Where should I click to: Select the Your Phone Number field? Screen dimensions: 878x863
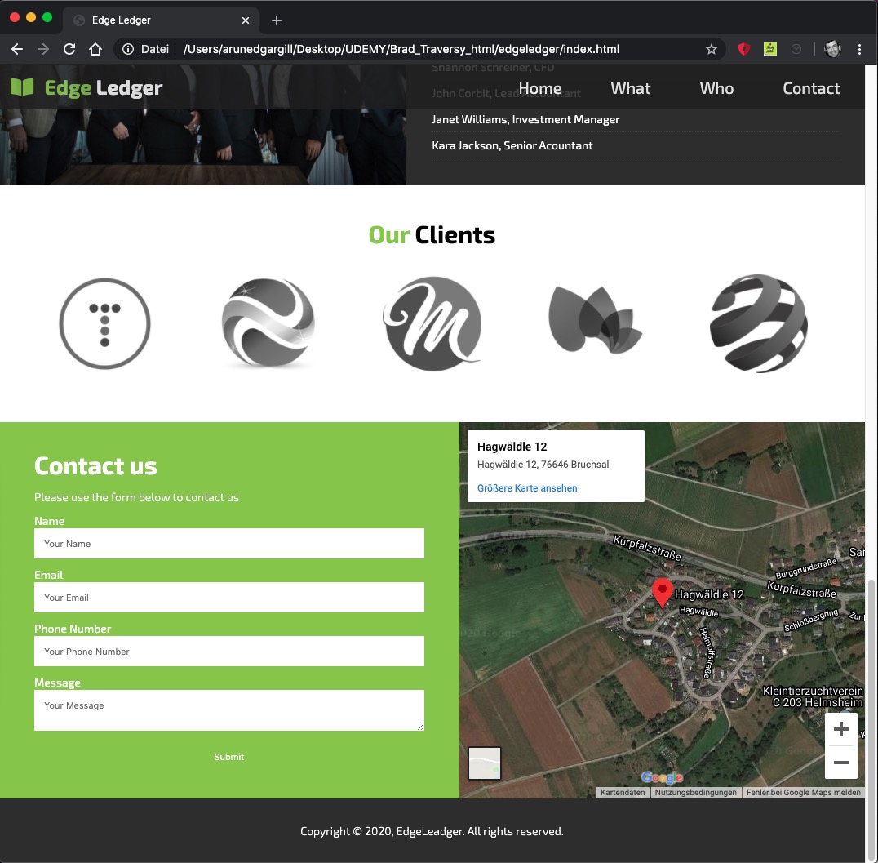pyautogui.click(x=229, y=652)
